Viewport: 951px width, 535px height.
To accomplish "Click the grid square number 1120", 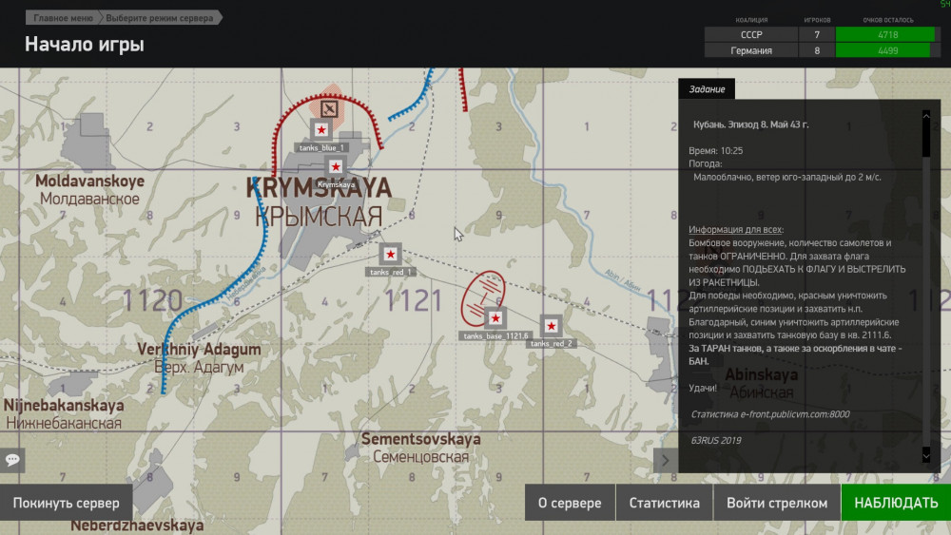I will tap(152, 301).
